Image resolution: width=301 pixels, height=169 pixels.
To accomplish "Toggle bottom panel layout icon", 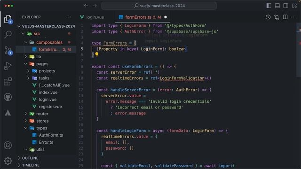I will (x=277, y=6).
